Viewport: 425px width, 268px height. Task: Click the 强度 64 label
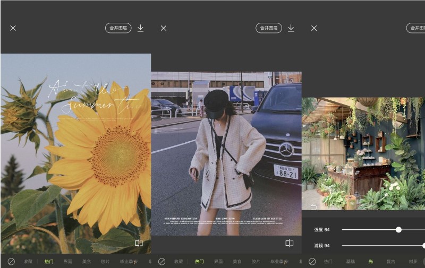[322, 230]
